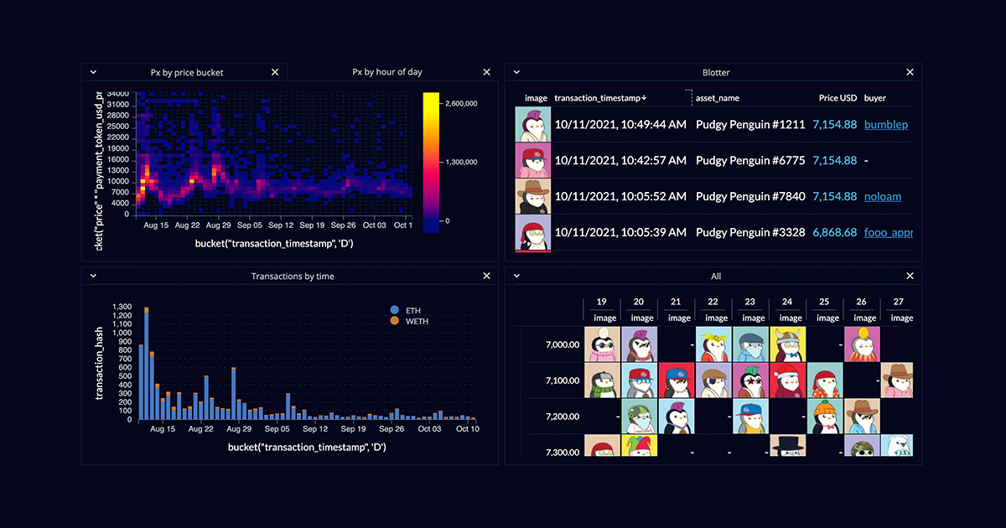Screen dimensions: 1006x528
Task: Open column 20 mohawk penguin in 7,000.00 row
Action: 639,344
